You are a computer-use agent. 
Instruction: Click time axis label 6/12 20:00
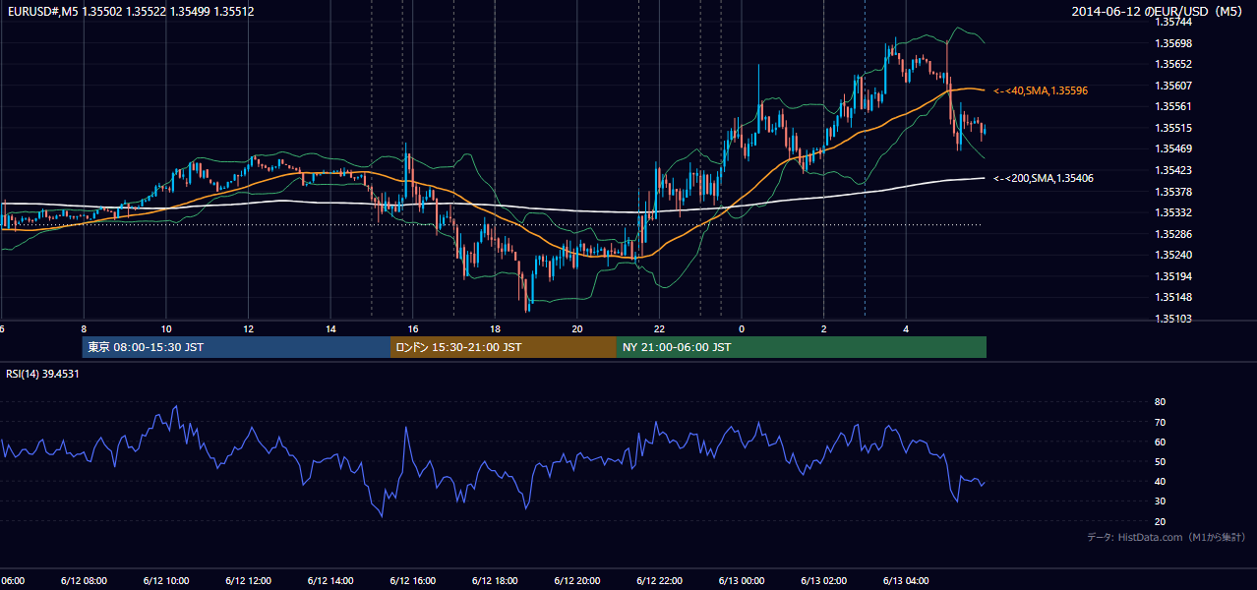click(x=577, y=581)
